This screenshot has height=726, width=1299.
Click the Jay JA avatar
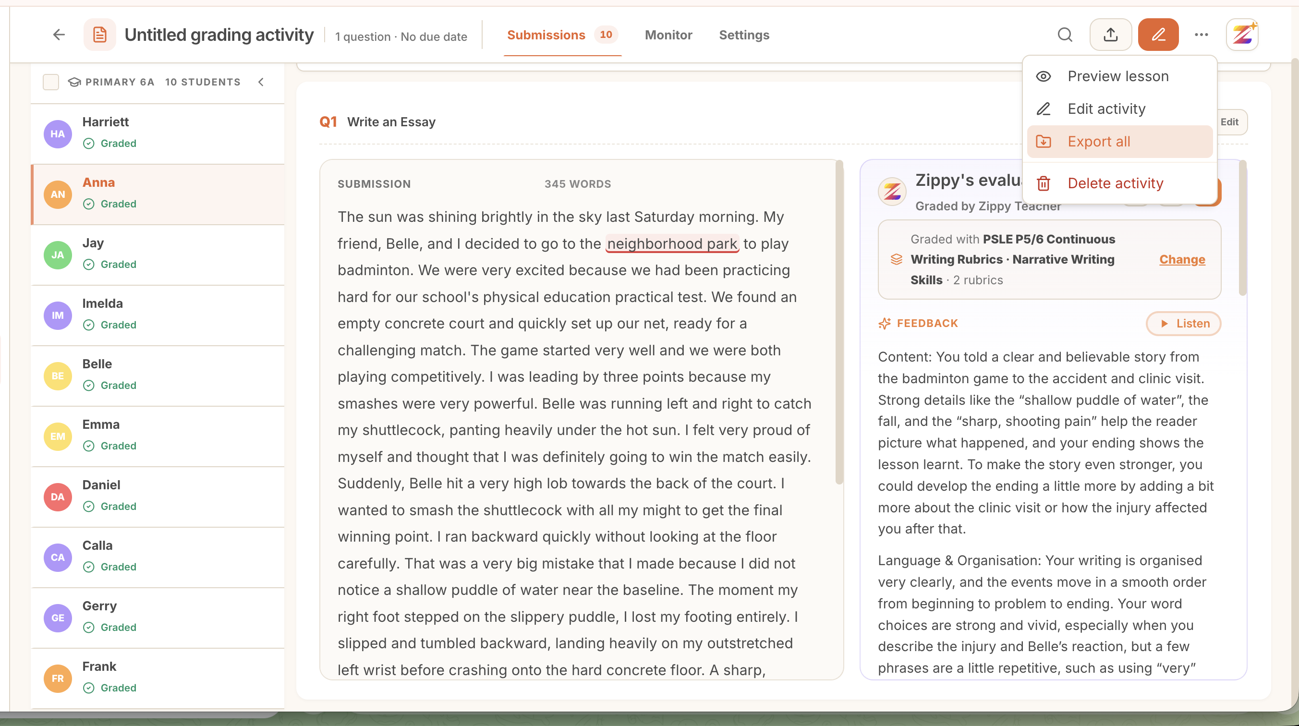pyautogui.click(x=58, y=254)
